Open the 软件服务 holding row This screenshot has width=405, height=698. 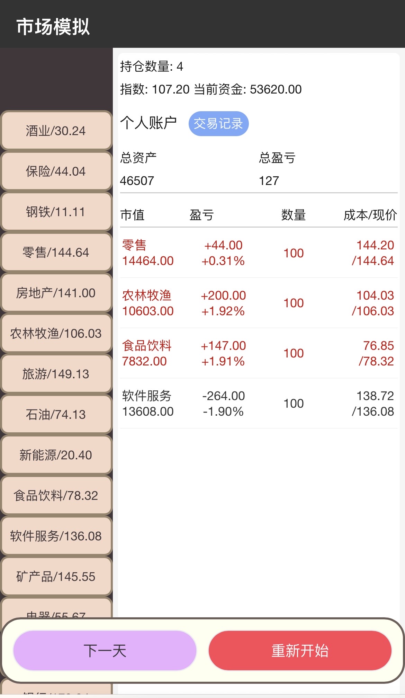pyautogui.click(x=258, y=404)
